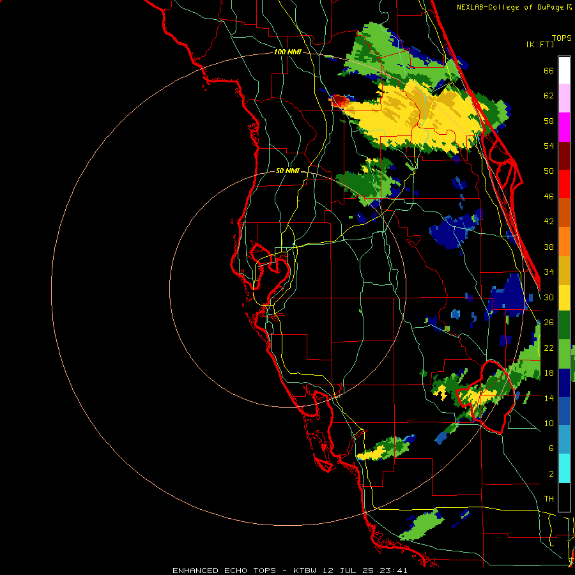Click the "18" legend label
The width and height of the screenshot is (575, 575).
pos(549,373)
